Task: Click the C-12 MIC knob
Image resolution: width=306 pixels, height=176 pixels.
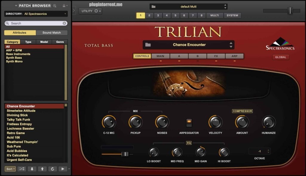Action: 109,122
